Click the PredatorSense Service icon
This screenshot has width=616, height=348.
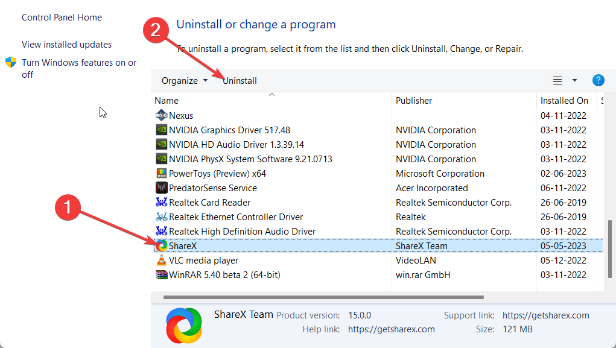point(162,188)
